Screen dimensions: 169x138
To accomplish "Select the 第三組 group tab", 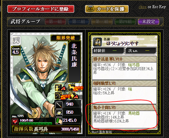I will (x=102, y=22).
